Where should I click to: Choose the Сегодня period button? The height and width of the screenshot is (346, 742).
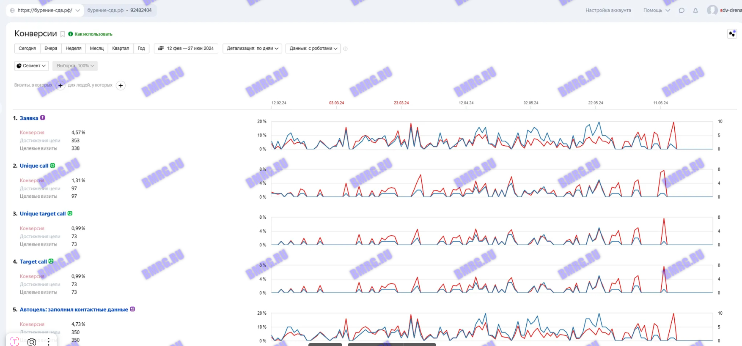tap(27, 49)
